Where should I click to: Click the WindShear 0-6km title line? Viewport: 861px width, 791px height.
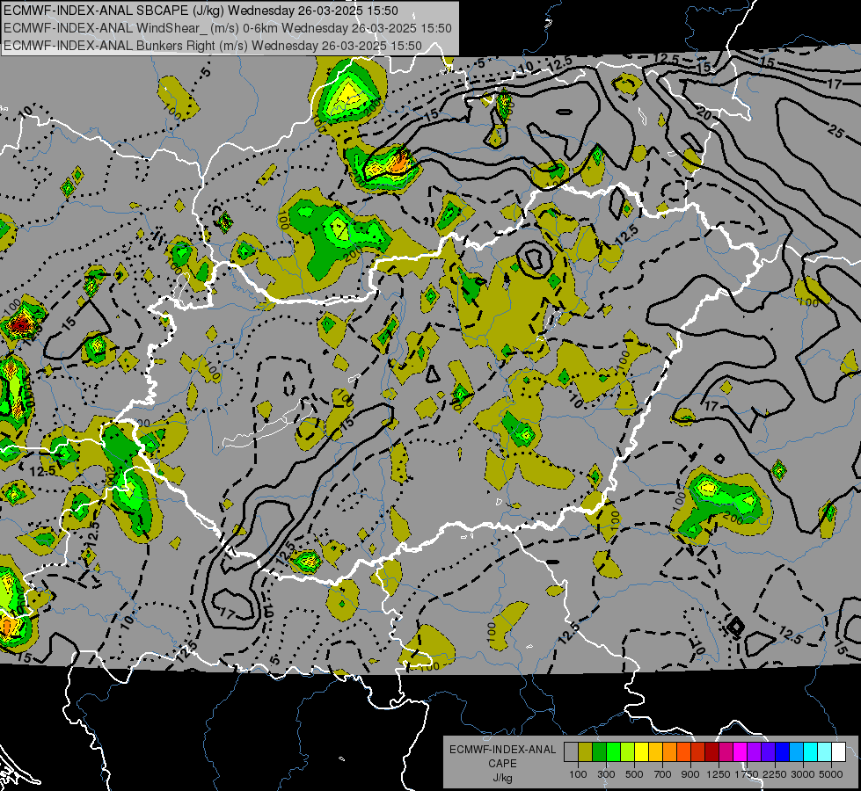click(x=227, y=28)
